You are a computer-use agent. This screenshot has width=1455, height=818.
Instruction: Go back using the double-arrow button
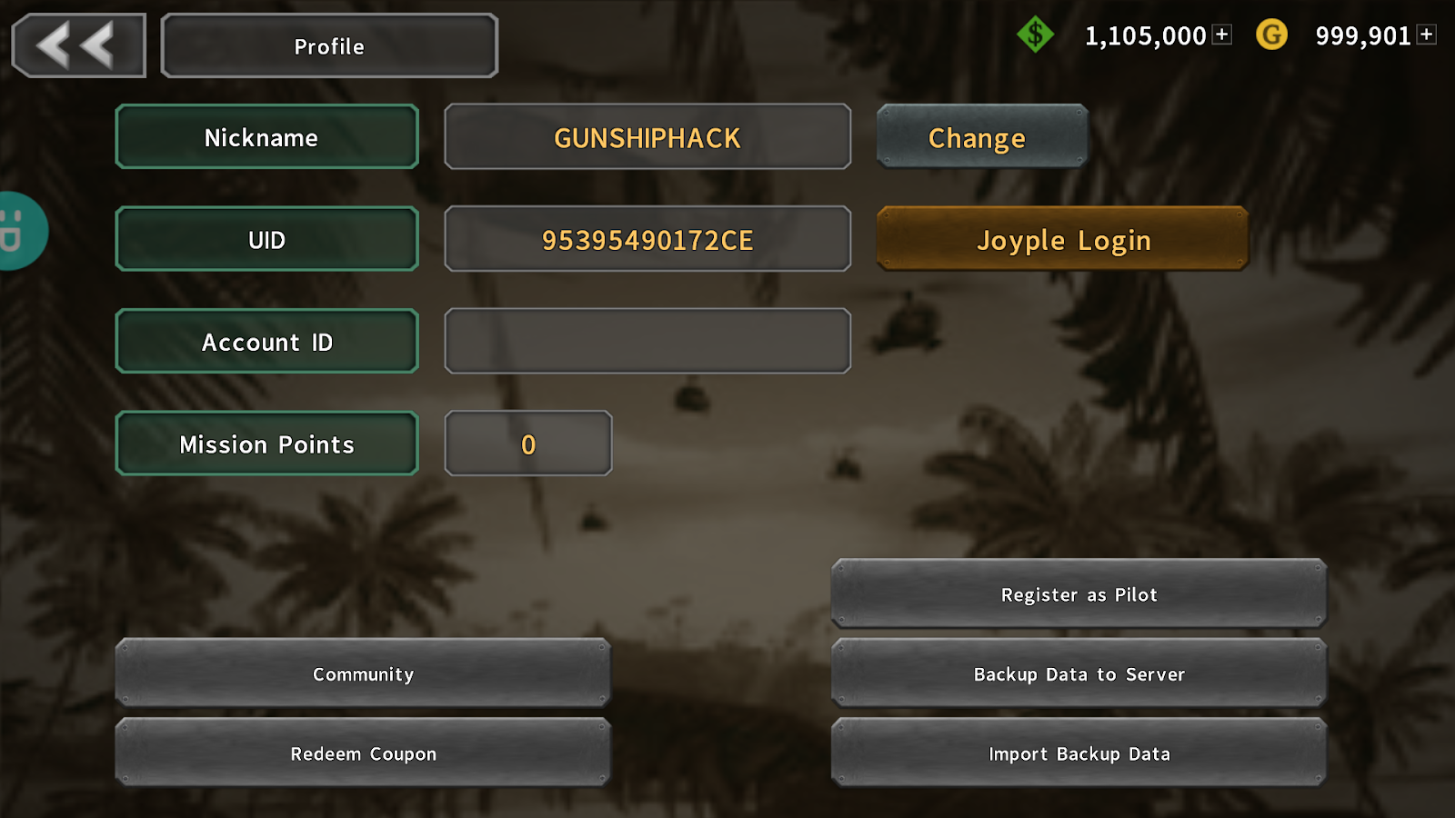coord(78,45)
